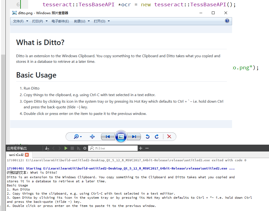Expand the dropdown arrow next to 打开(O)

[109, 21]
